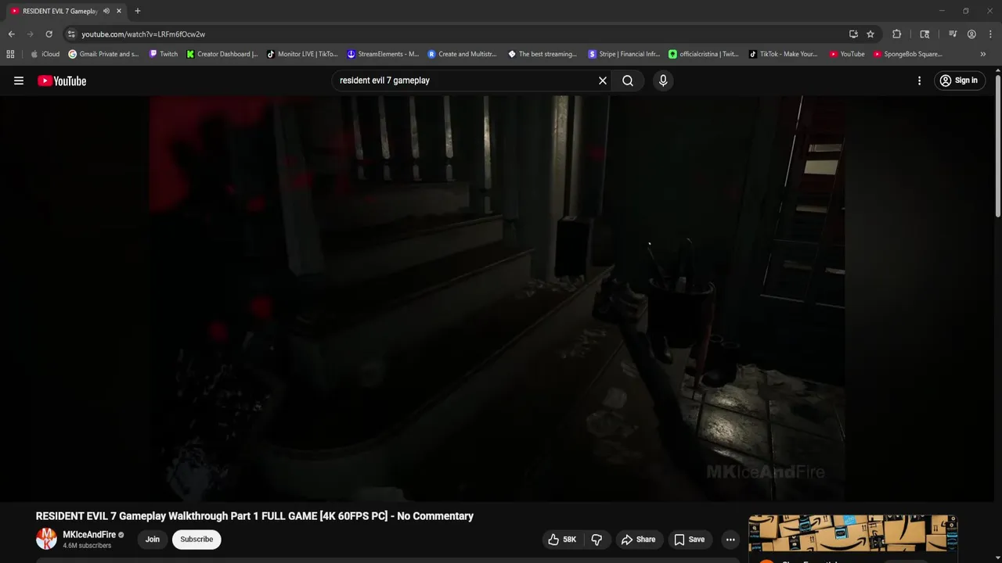Image resolution: width=1002 pixels, height=563 pixels.
Task: Install app icon in the address bar
Action: coord(853,34)
